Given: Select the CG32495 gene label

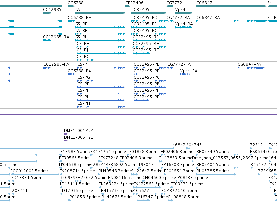Looking at the screenshot, I should tap(140, 9).
